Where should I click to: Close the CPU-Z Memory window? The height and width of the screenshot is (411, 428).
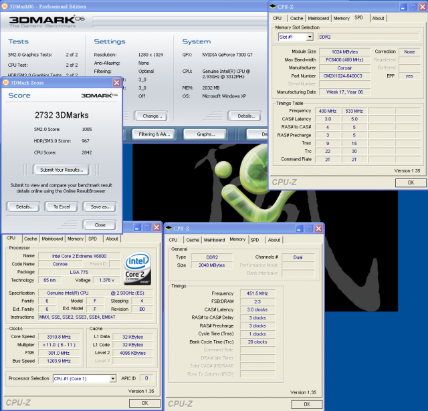coord(318,229)
